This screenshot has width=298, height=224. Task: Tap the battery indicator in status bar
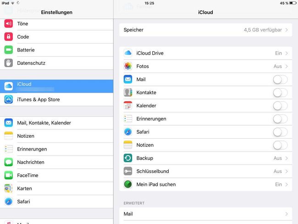point(292,3)
